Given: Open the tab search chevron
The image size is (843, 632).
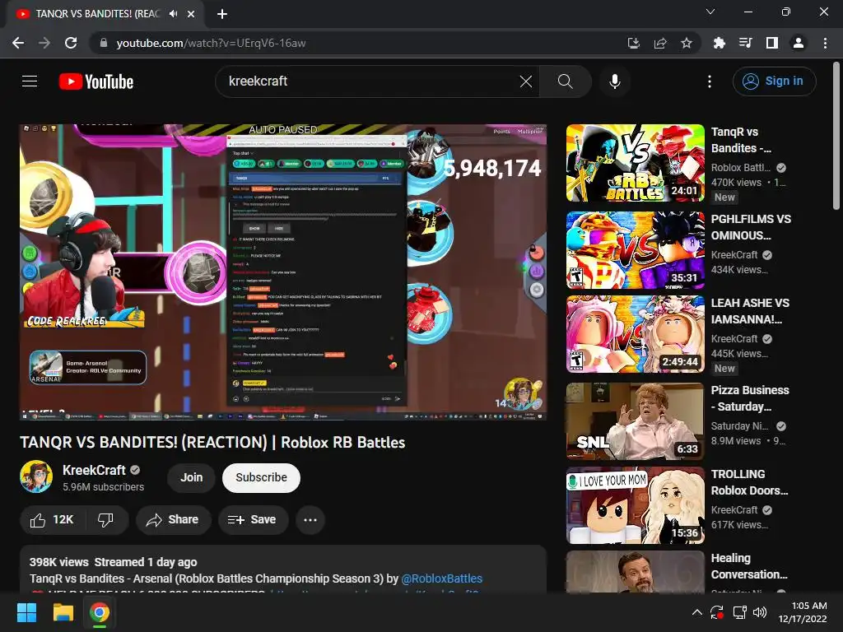Looking at the screenshot, I should point(710,12).
